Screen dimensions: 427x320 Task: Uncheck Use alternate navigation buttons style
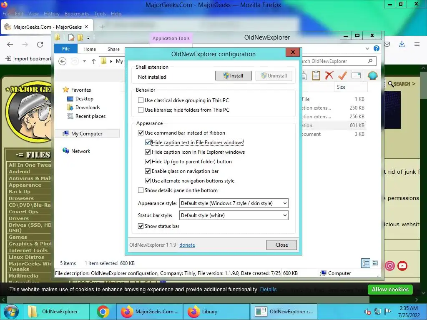point(148,180)
